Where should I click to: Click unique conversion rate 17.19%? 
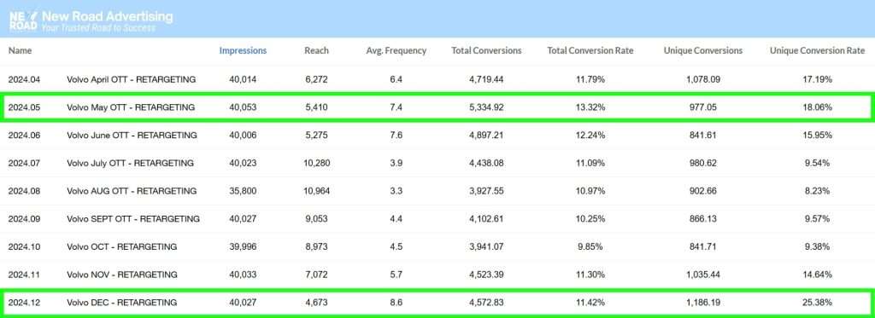817,79
